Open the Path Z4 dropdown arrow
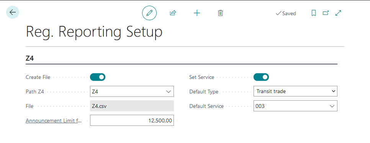This screenshot has height=143, width=370. tap(169, 92)
